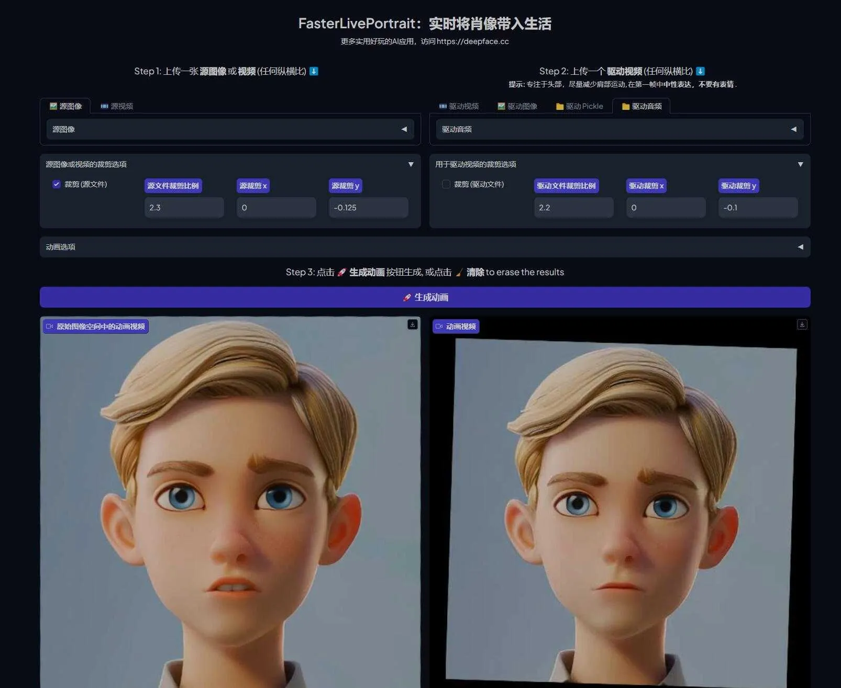
Task: Click the 动画视频 label badge
Action: [x=456, y=326]
